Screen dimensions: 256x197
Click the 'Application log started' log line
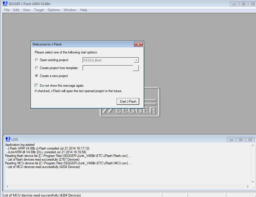[x=20, y=145]
